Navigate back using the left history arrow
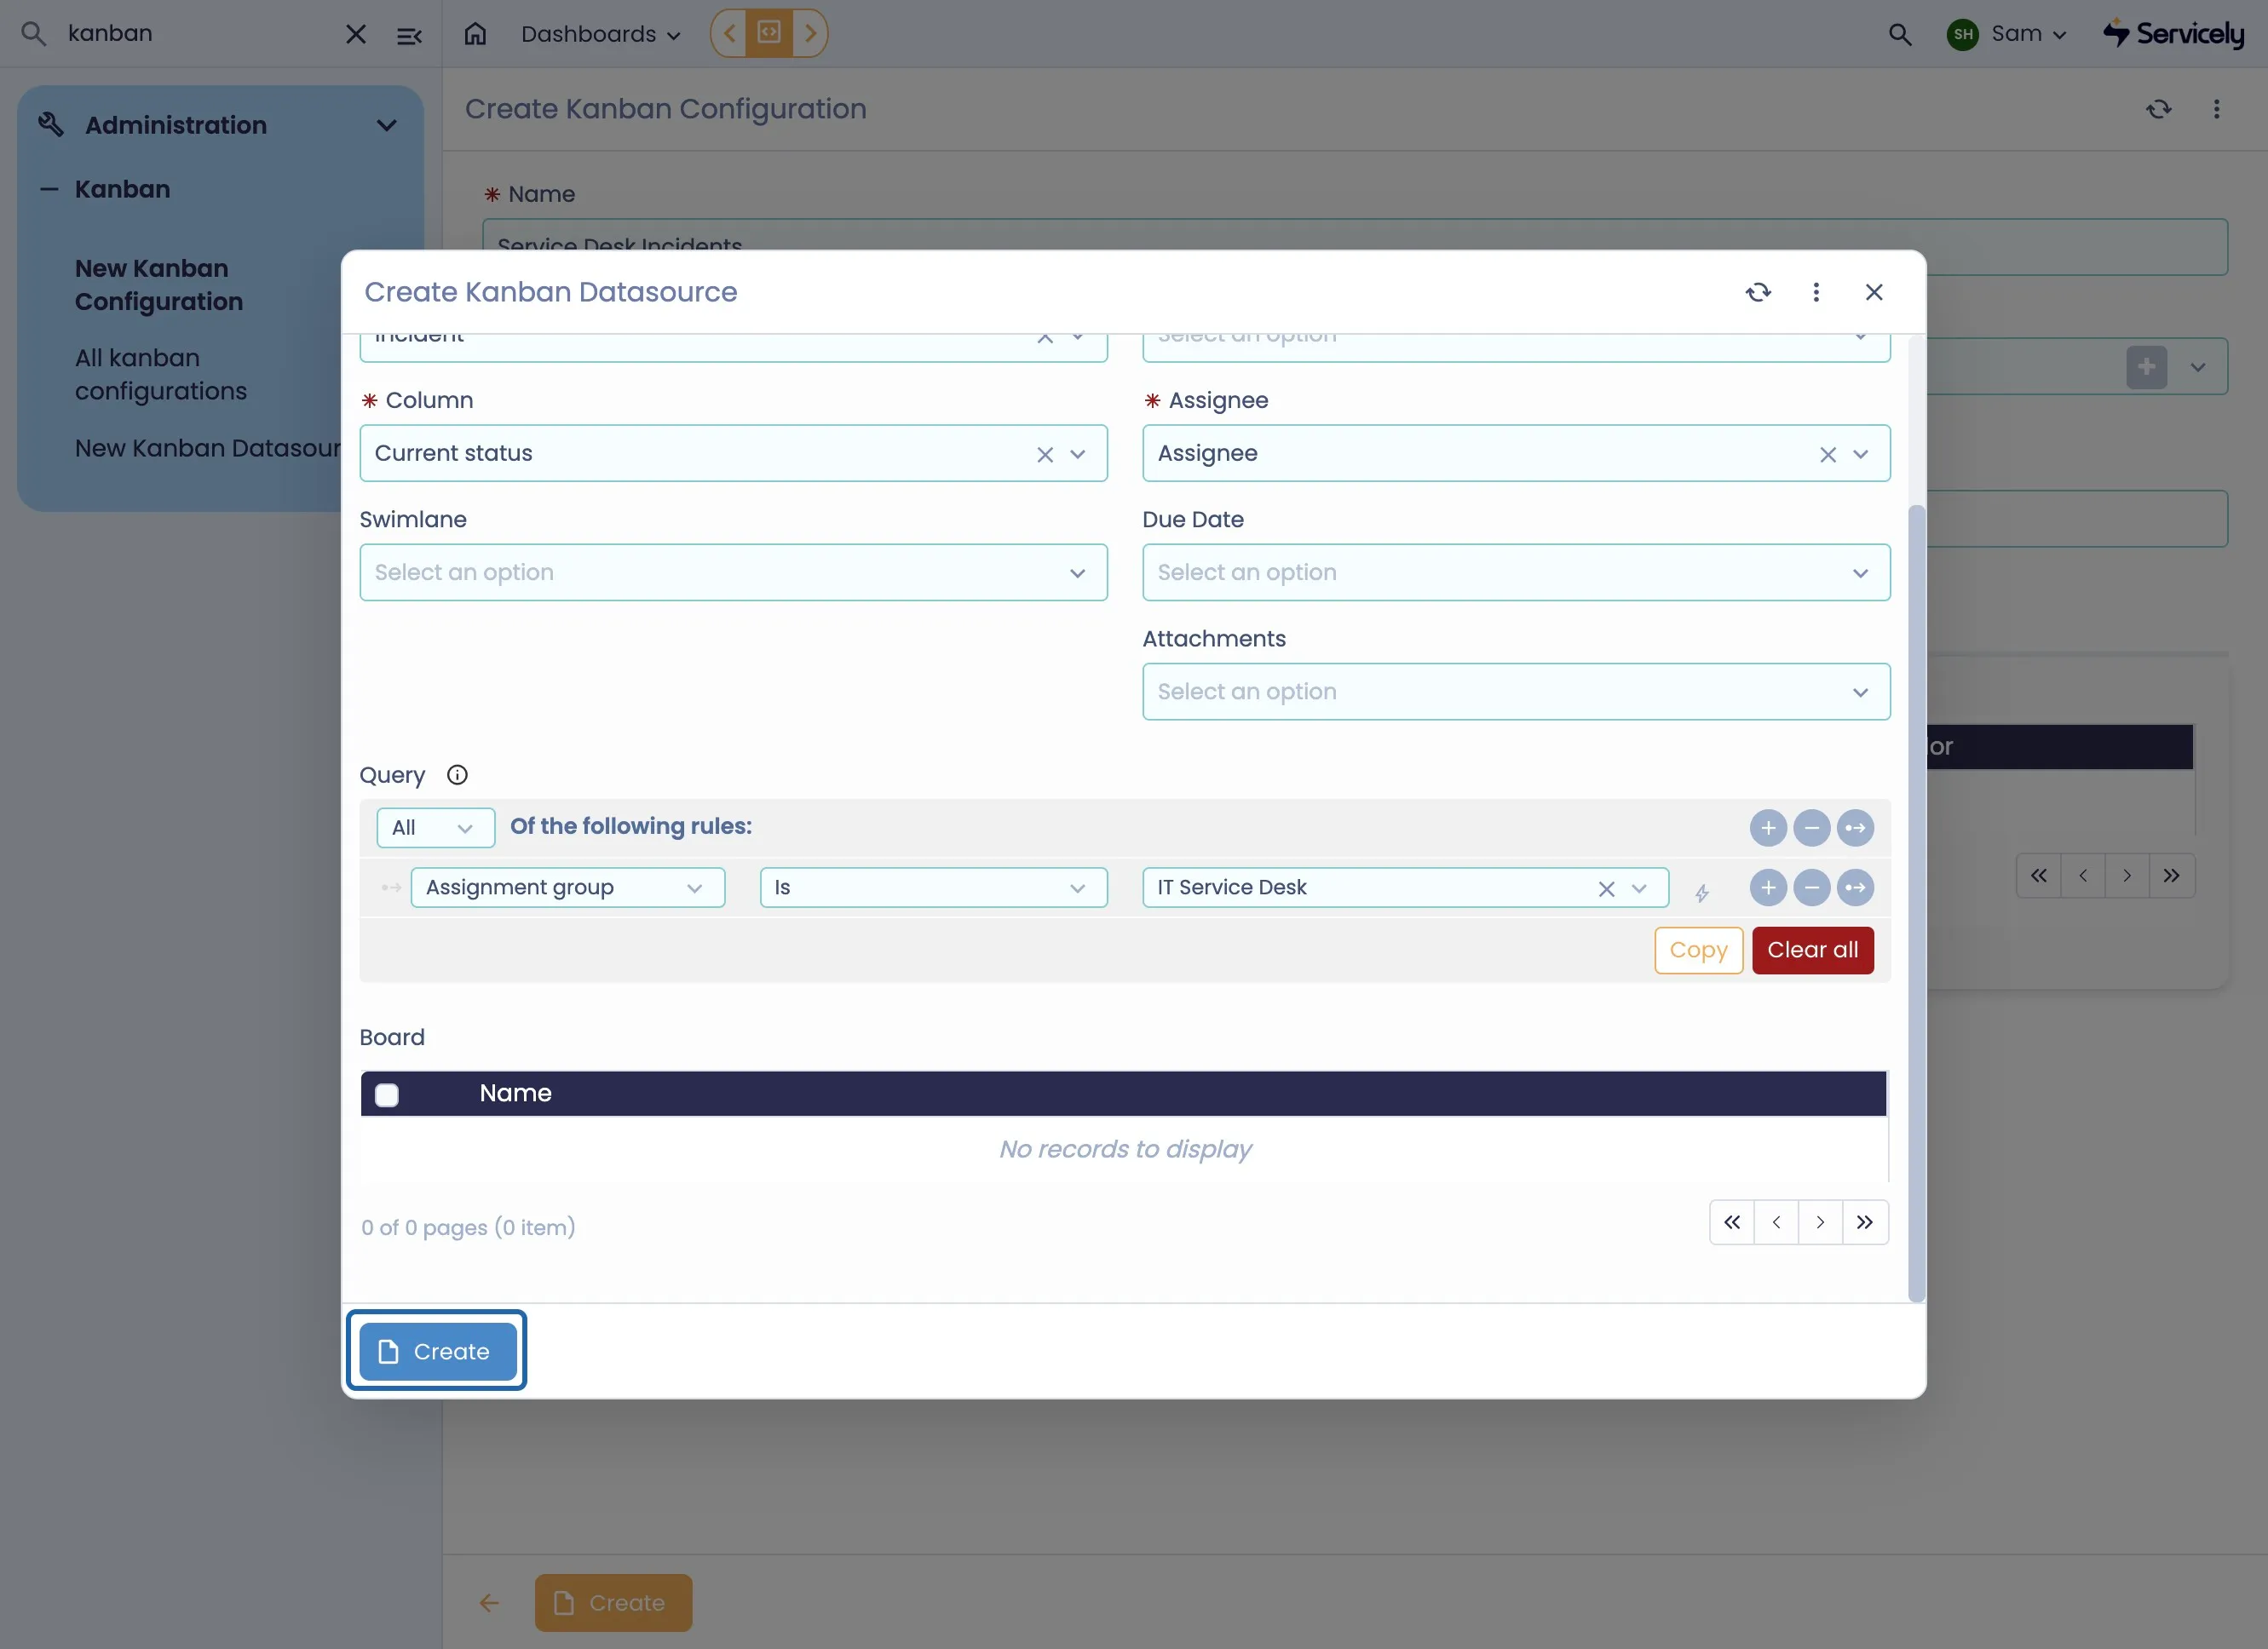Screen dimensions: 2268x1649 coord(729,33)
